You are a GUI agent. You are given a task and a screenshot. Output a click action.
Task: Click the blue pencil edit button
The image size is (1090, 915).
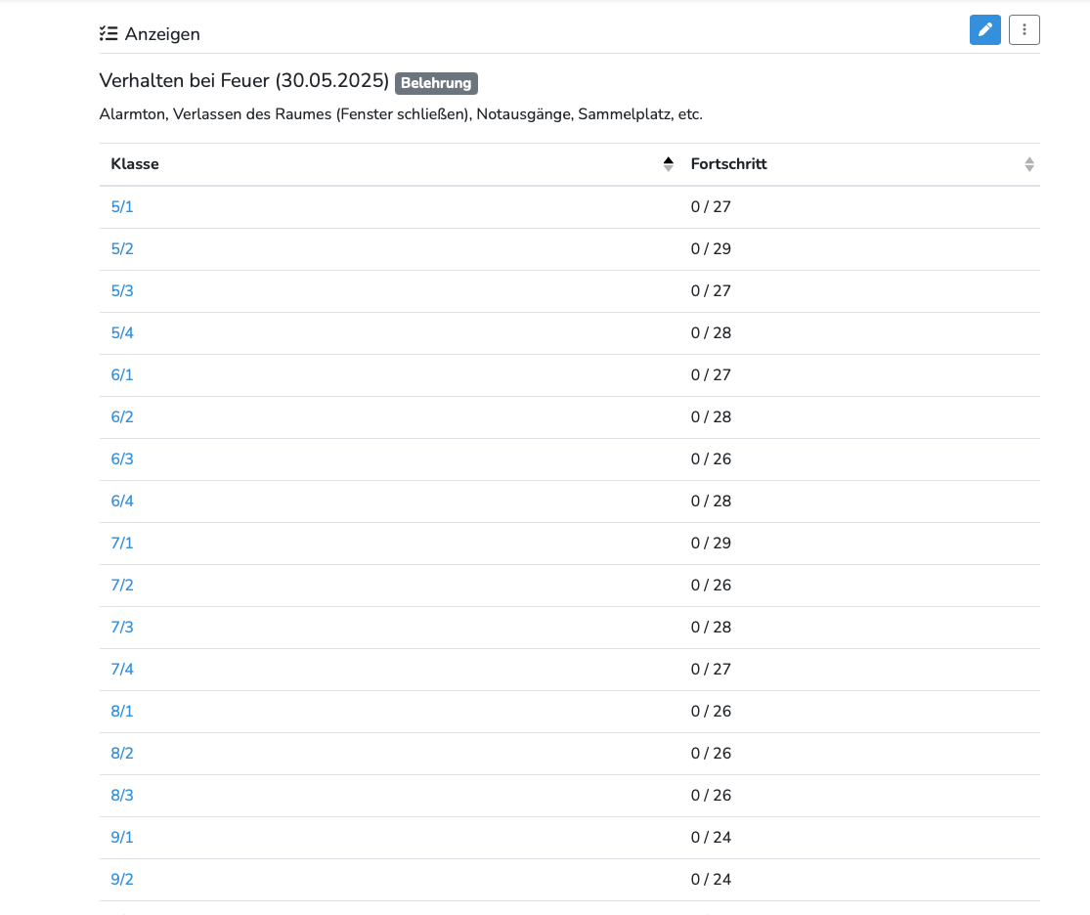[984, 30]
